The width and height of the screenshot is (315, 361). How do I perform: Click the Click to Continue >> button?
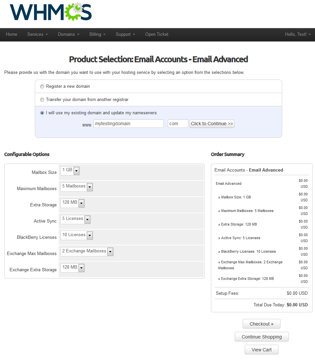[x=212, y=124]
